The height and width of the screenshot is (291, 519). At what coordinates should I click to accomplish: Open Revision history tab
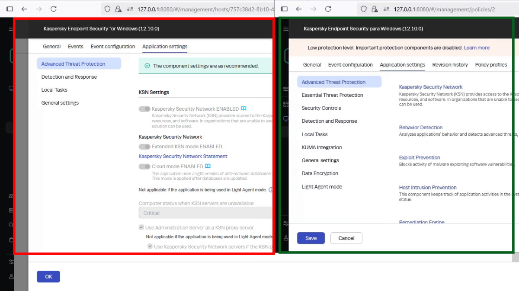450,65
